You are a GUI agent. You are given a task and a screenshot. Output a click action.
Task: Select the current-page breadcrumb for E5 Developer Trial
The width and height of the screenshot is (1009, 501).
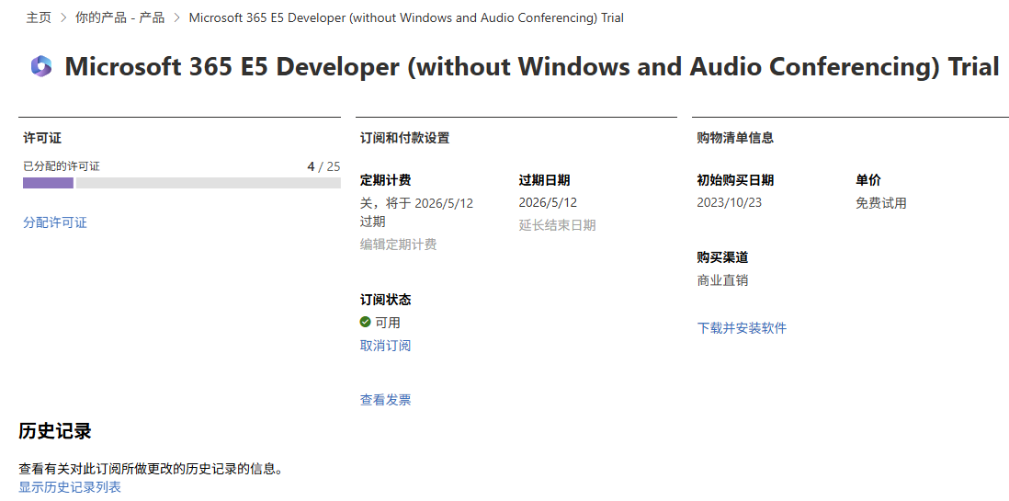(x=406, y=18)
